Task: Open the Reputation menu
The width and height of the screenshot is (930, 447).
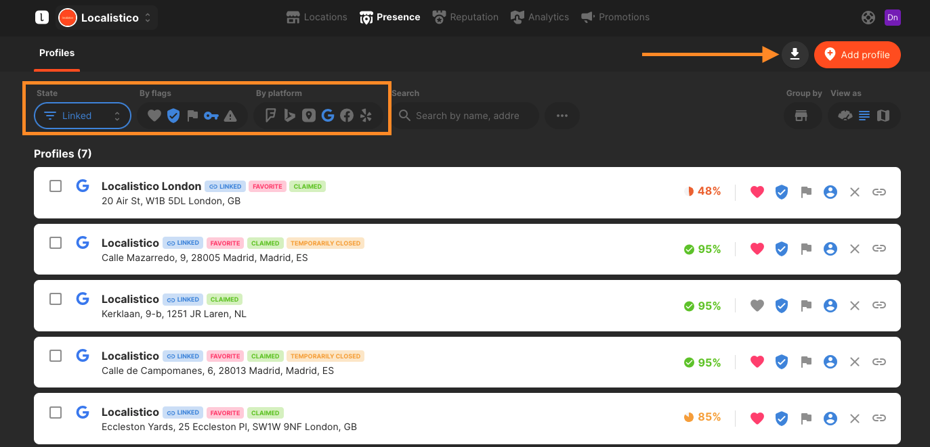Action: coord(465,17)
